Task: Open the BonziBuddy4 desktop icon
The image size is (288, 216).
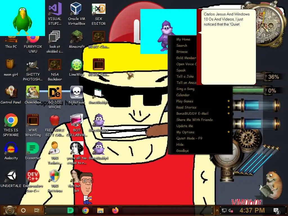Action: [x=99, y=151]
